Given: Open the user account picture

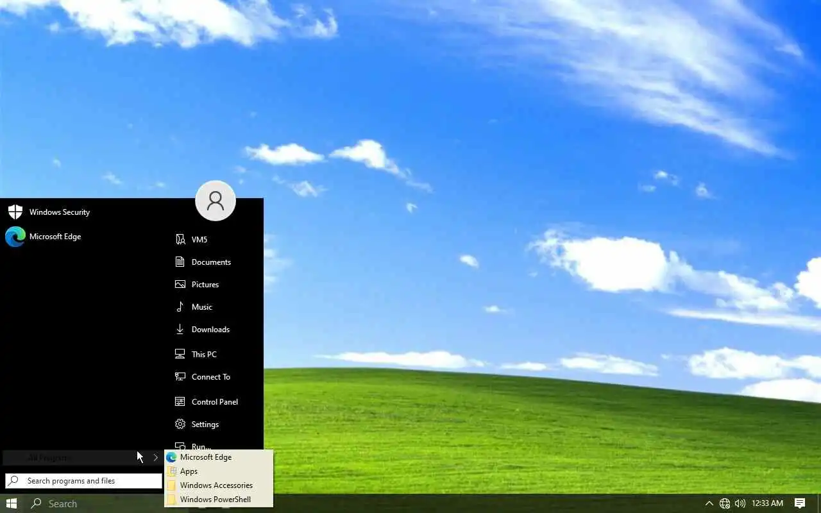Looking at the screenshot, I should [x=216, y=201].
